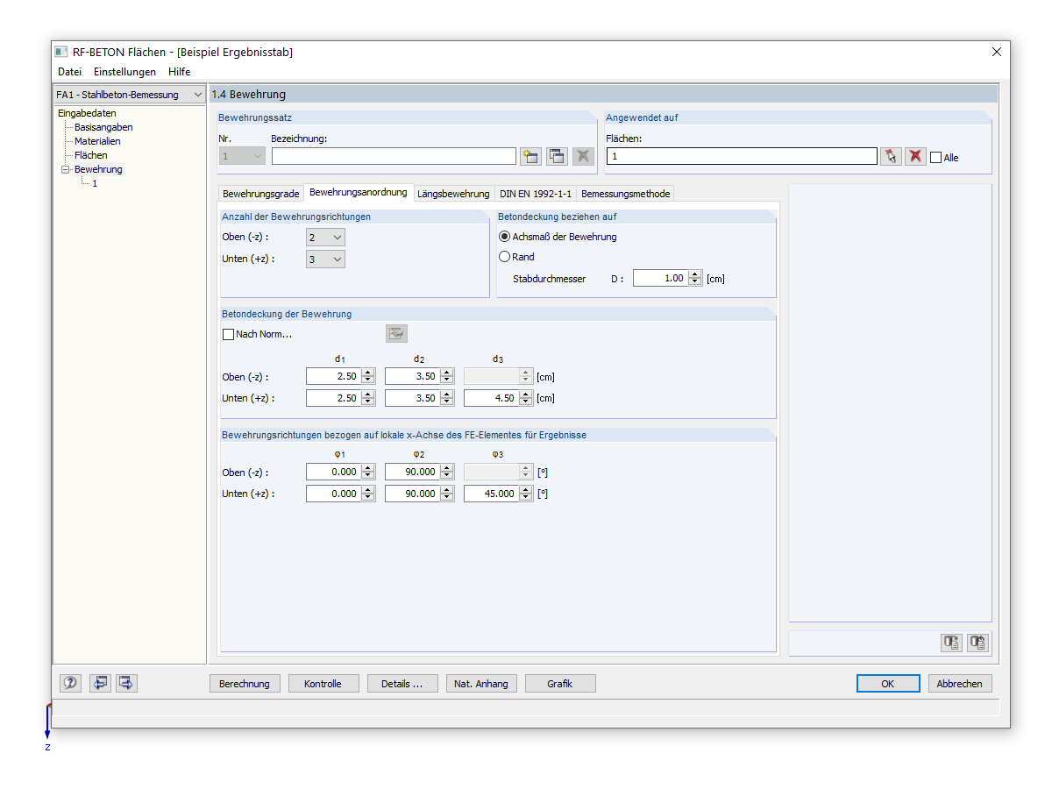Select Flächen in the navigation tree
1052x789 pixels.
[x=91, y=155]
